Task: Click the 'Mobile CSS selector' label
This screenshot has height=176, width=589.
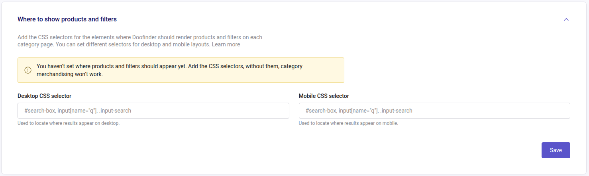Action: pyautogui.click(x=324, y=96)
